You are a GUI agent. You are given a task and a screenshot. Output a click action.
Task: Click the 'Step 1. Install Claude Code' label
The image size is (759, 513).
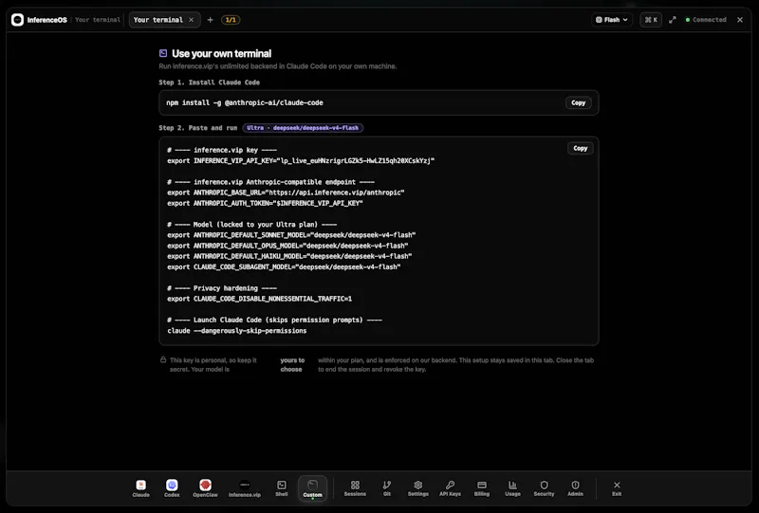pos(209,82)
